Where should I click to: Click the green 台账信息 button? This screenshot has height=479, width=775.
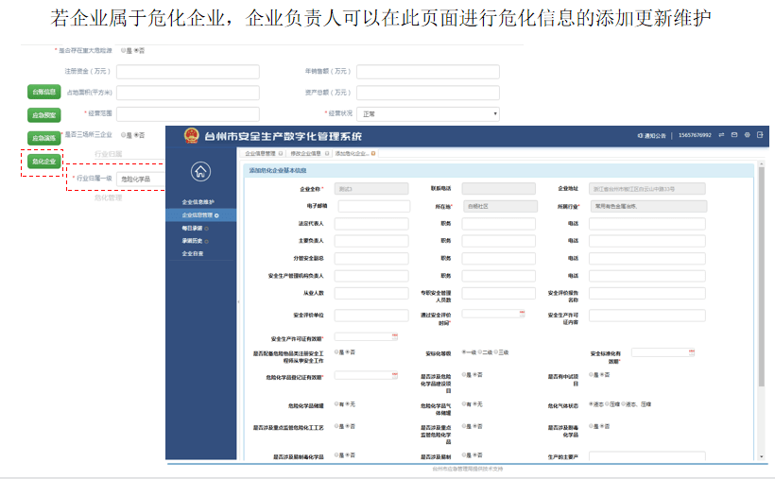tap(44, 92)
